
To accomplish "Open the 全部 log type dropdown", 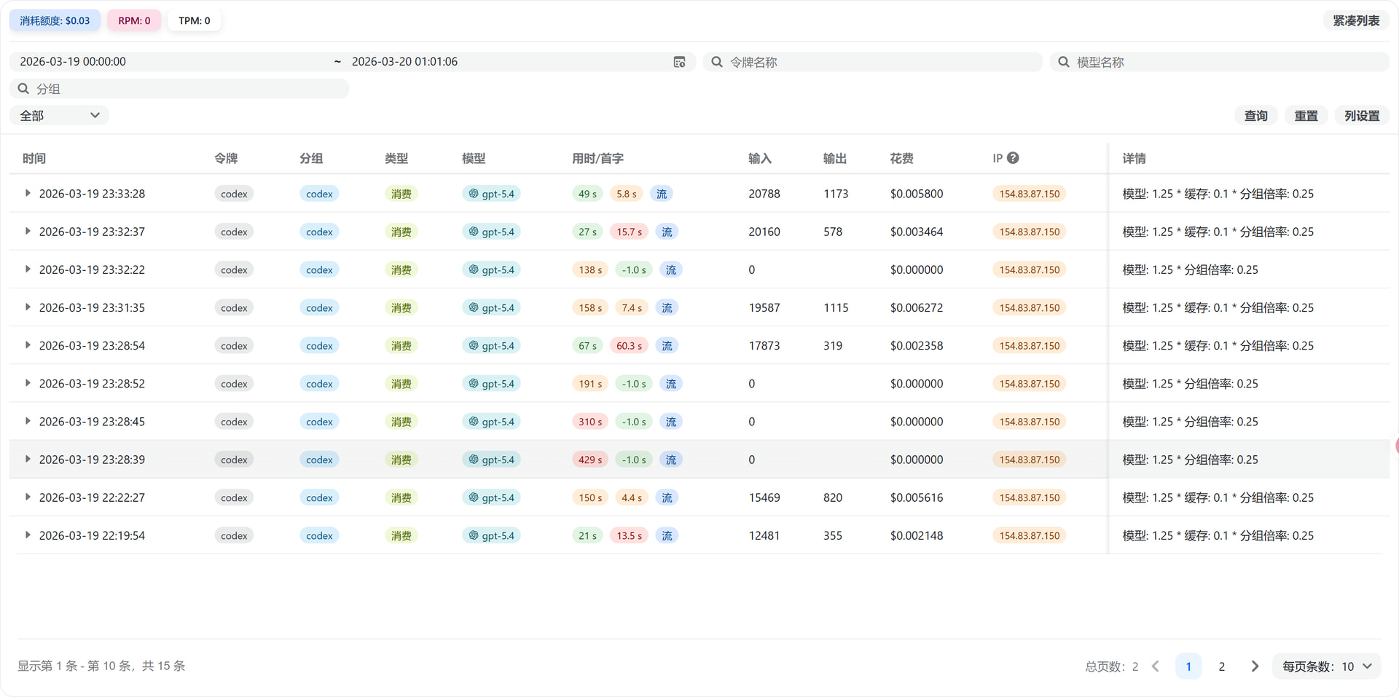I will 59,115.
